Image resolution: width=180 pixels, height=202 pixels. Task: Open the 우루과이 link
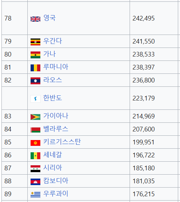pos(56,194)
